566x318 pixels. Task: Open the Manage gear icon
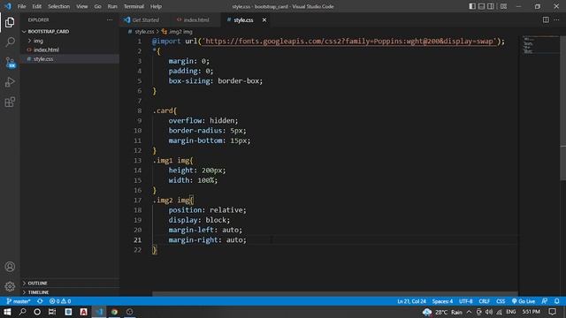tap(10, 286)
